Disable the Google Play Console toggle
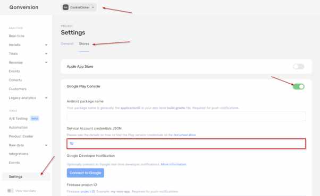This screenshot has height=196, width=320. (299, 87)
